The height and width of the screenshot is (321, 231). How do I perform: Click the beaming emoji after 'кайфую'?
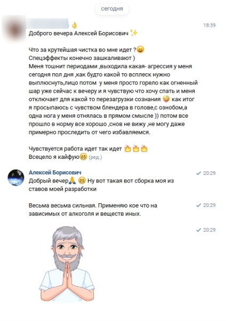tap(83, 157)
